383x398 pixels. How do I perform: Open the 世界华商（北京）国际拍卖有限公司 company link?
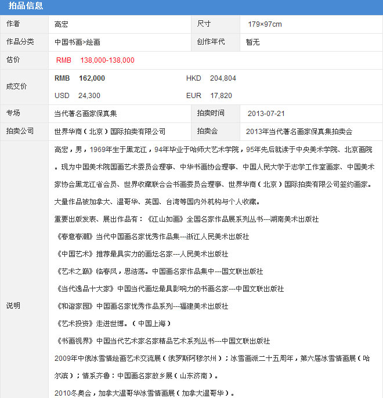[x=110, y=132]
